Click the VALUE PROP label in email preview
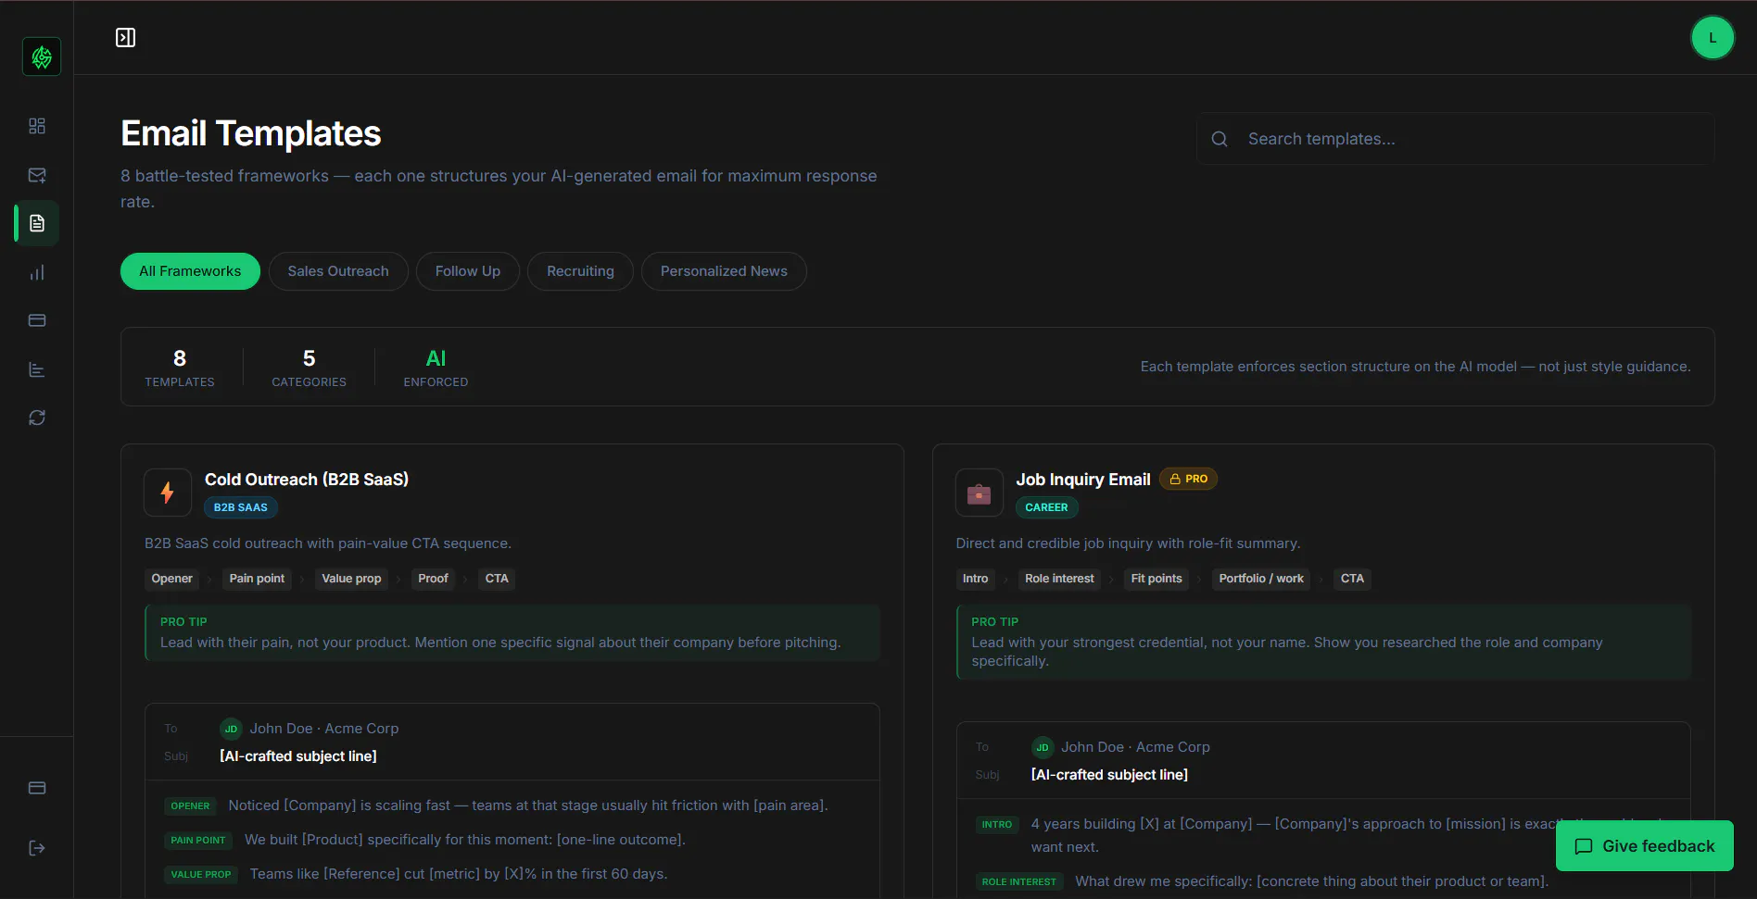The height and width of the screenshot is (899, 1757). click(x=201, y=875)
